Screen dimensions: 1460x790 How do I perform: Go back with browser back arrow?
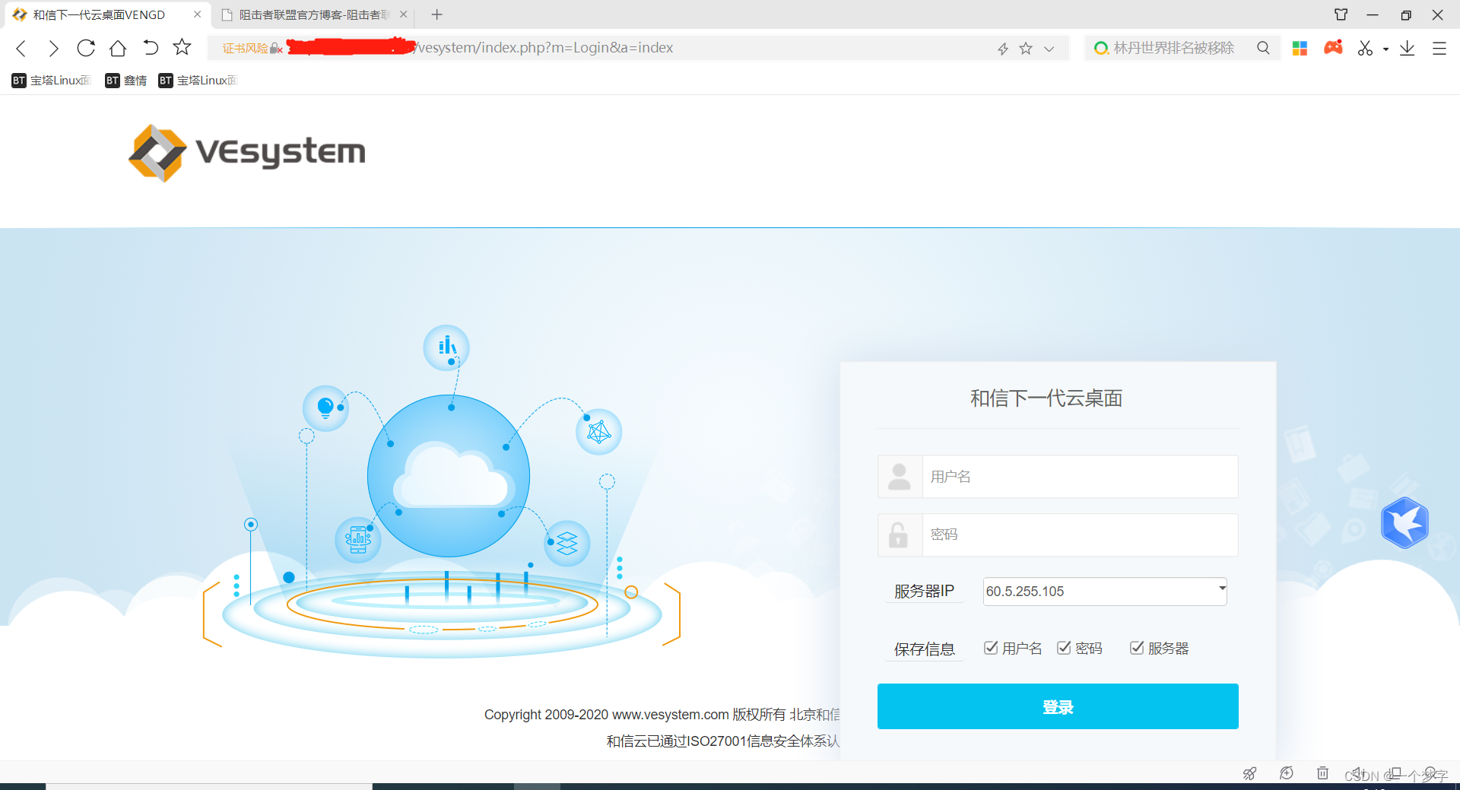(x=21, y=48)
